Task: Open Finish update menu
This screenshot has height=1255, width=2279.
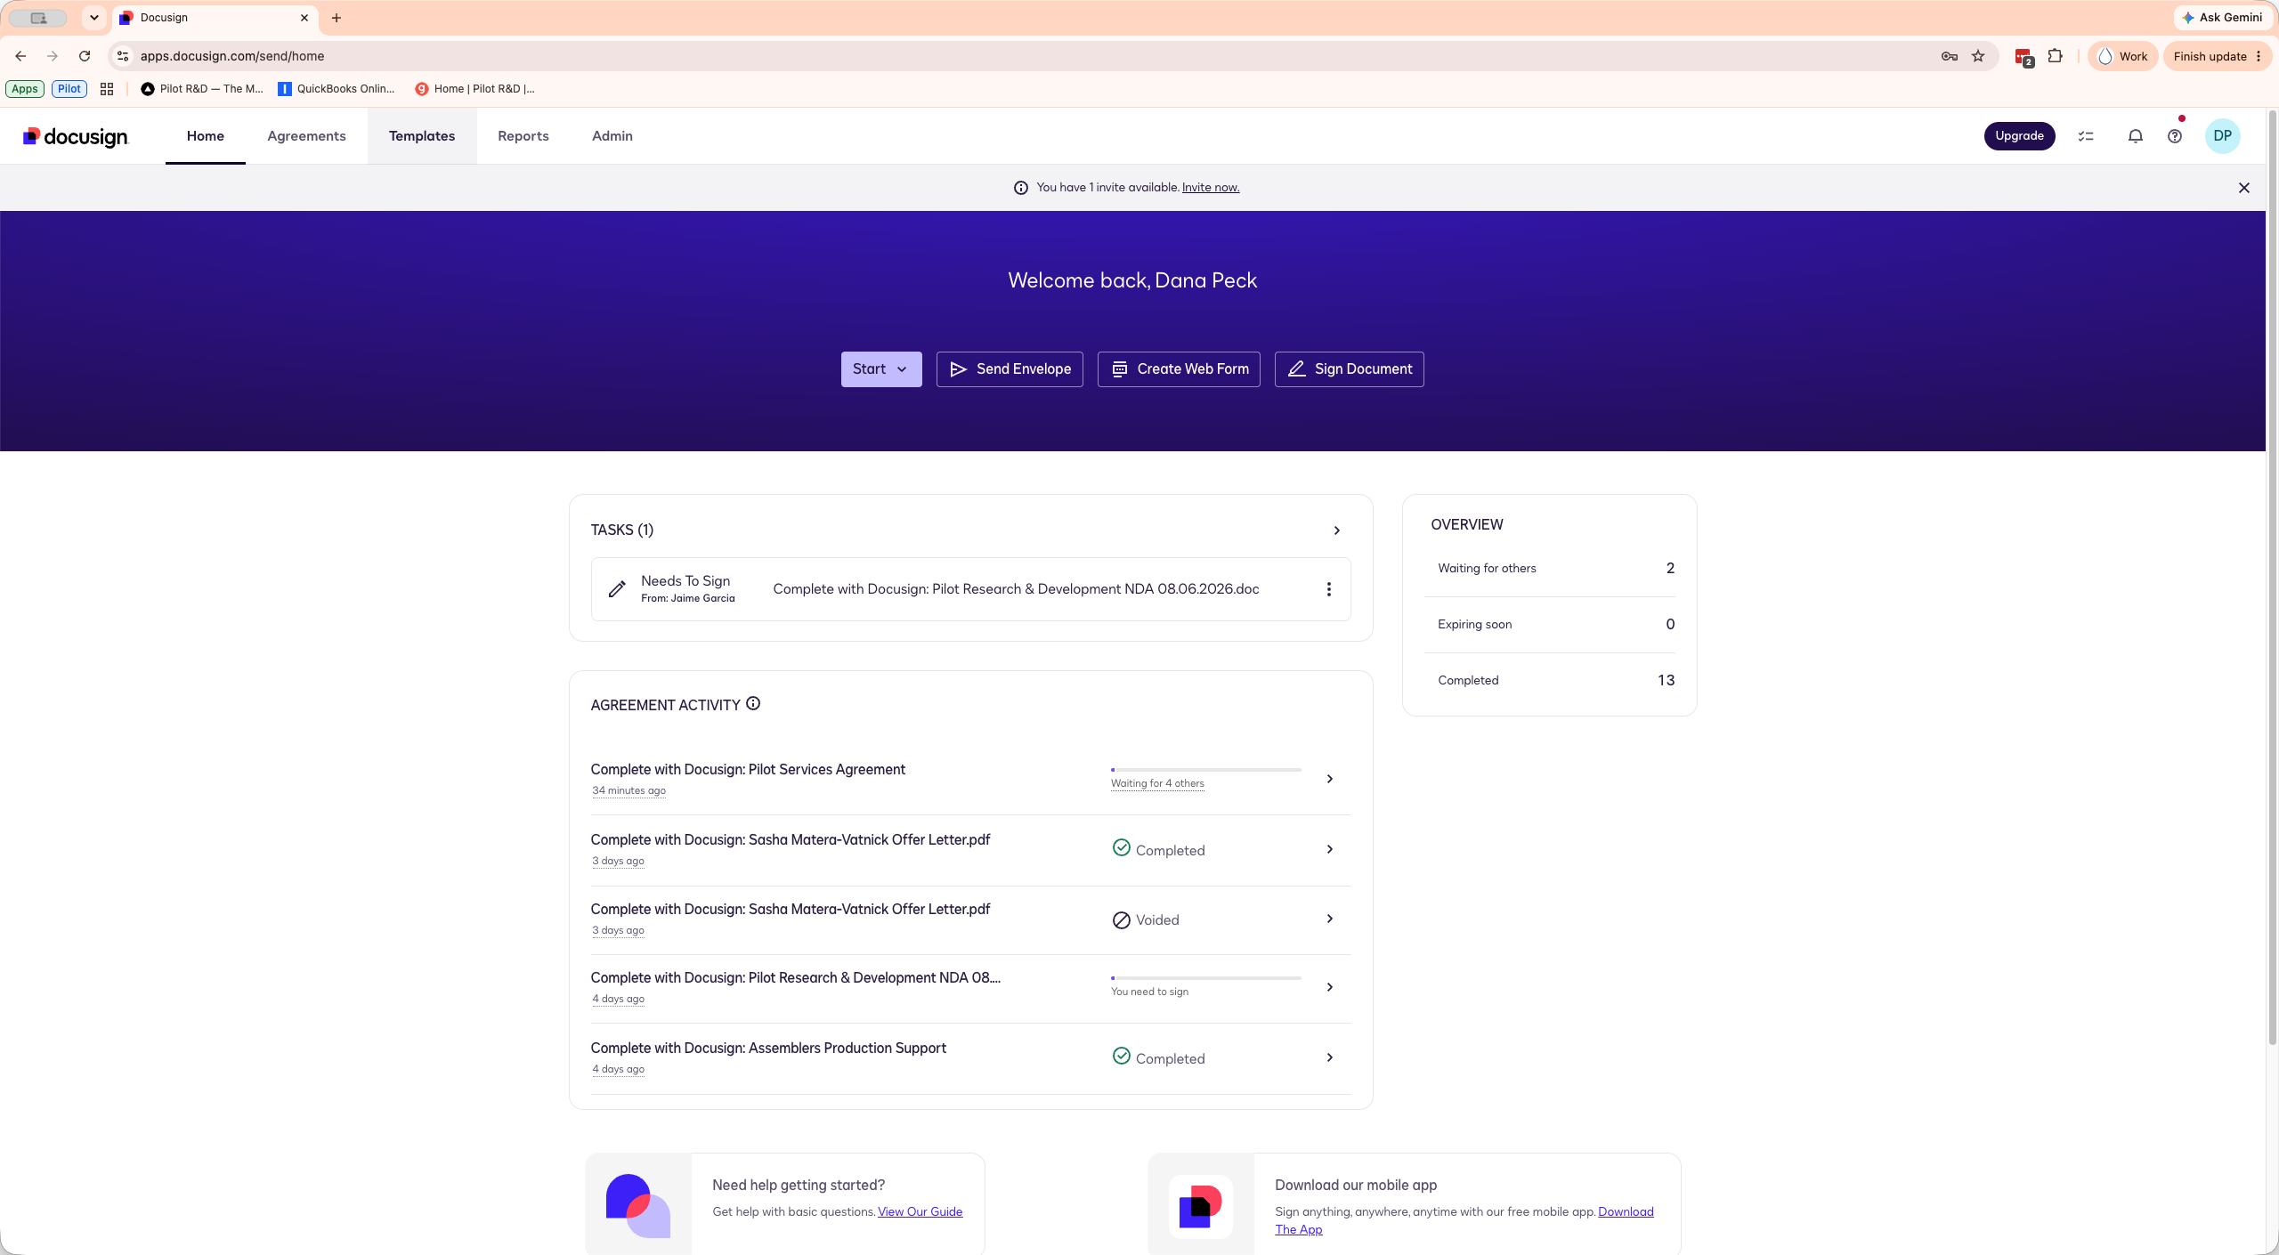Action: click(x=2218, y=56)
